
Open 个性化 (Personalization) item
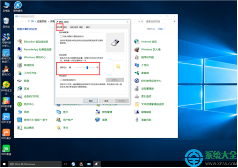pos(142,65)
